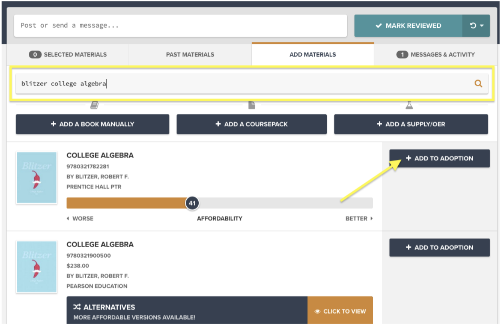The image size is (502, 330).
Task: Click the plus icon on Add a Book Manually
Action: pos(53,124)
